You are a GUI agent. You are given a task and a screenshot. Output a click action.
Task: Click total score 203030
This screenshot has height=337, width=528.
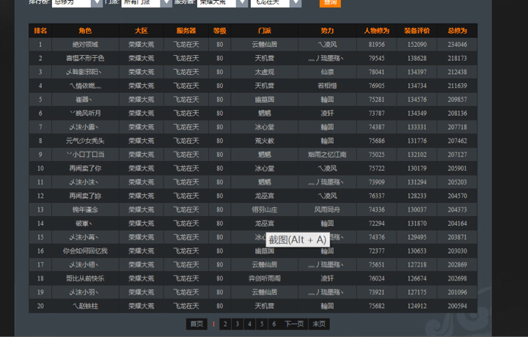(458, 251)
